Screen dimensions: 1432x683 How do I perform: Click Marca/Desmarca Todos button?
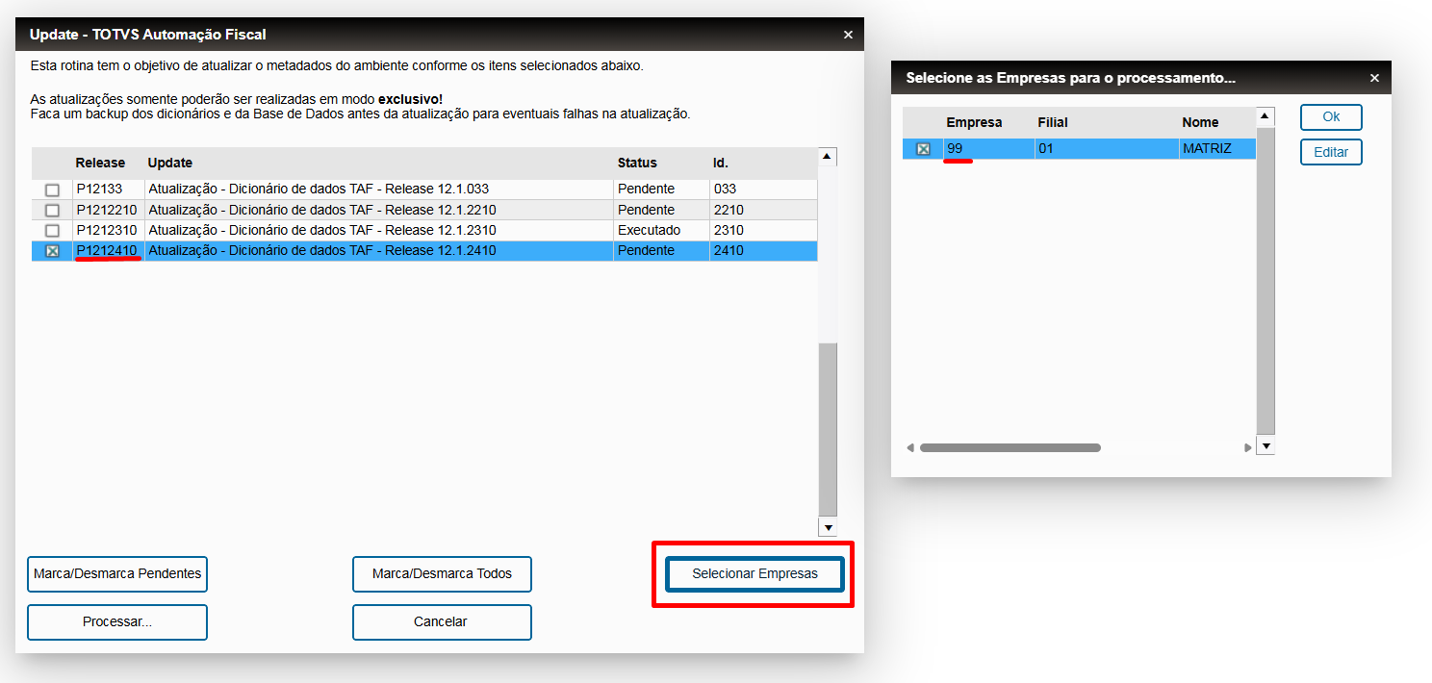tap(442, 573)
